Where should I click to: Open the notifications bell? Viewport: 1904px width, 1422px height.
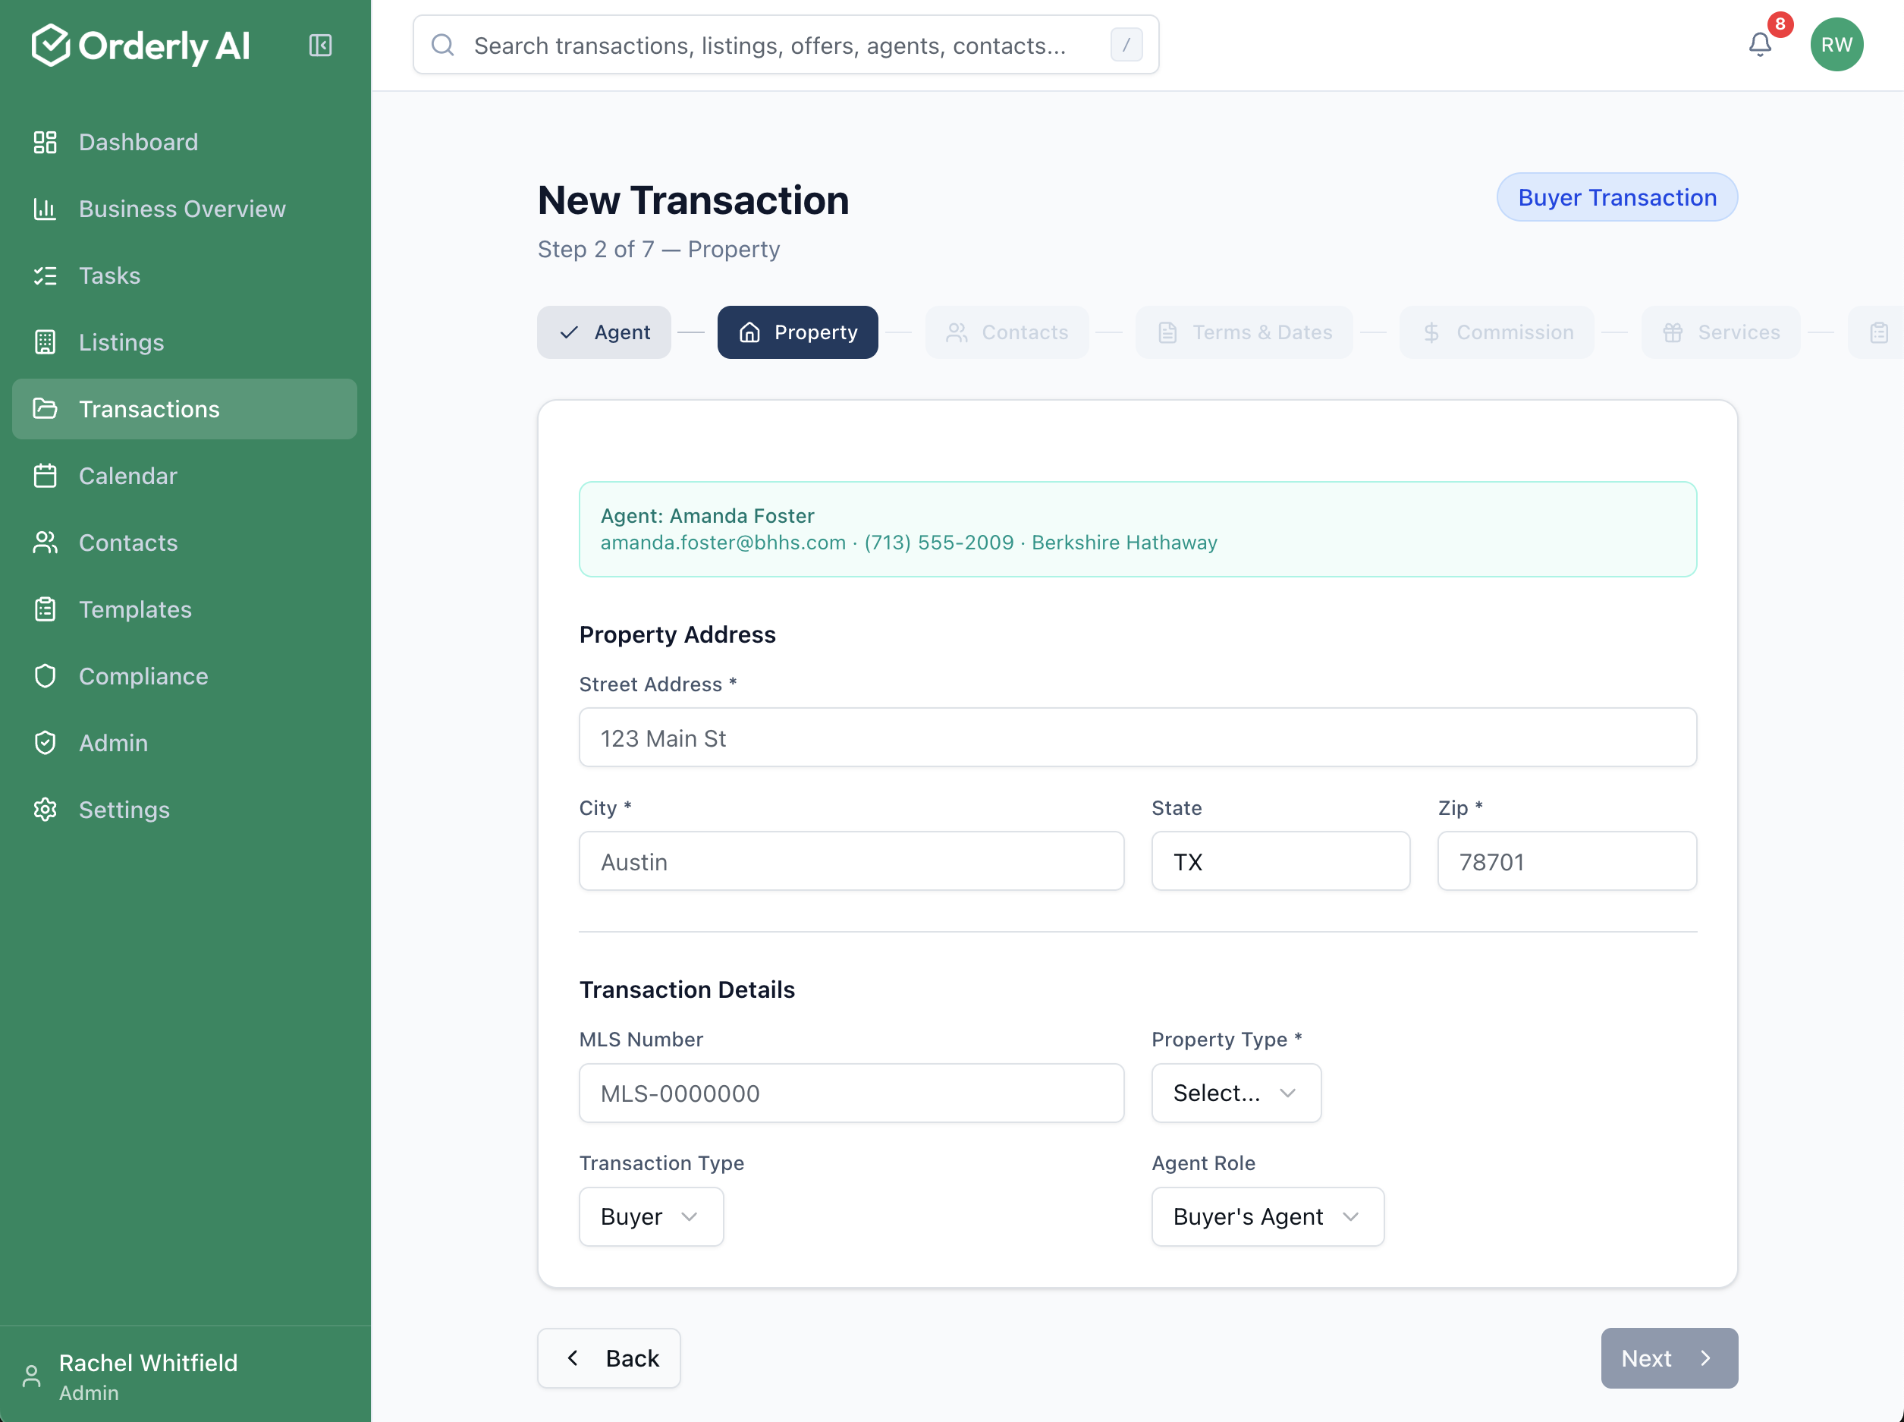[x=1761, y=45]
